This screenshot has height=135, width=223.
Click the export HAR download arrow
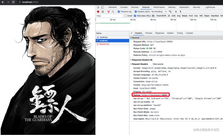(x=180, y=12)
